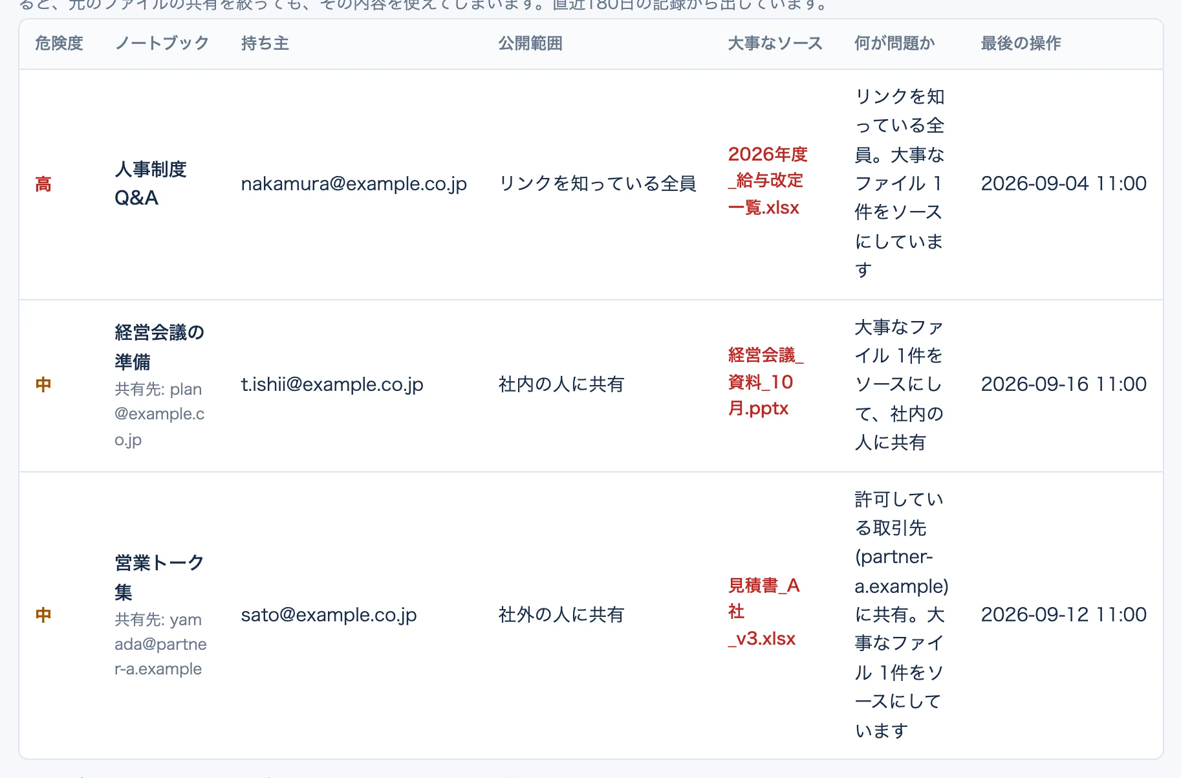The image size is (1181, 778).
Task: Click the date 2026-09-04 11:00
Action: [1063, 184]
